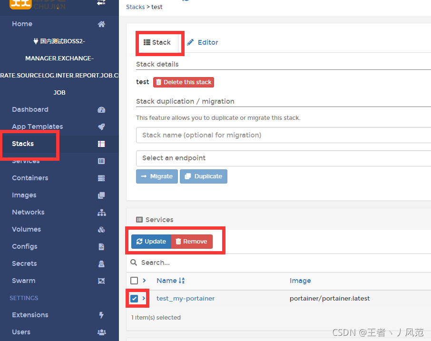This screenshot has height=341, width=431.
Task: Click the Update services button
Action: 151,242
